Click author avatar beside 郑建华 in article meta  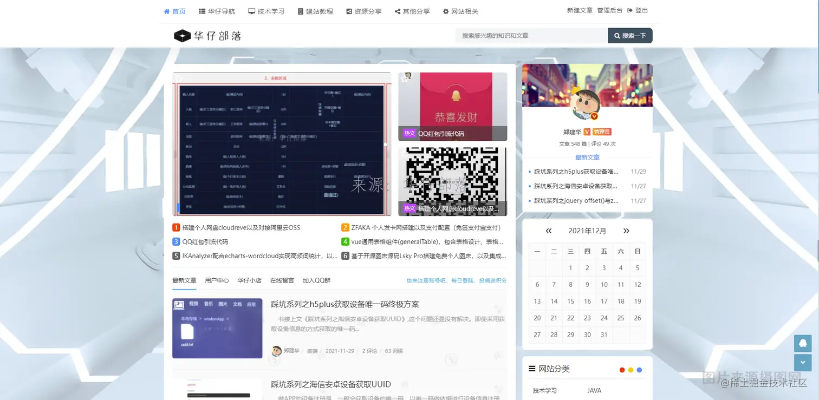(x=276, y=351)
